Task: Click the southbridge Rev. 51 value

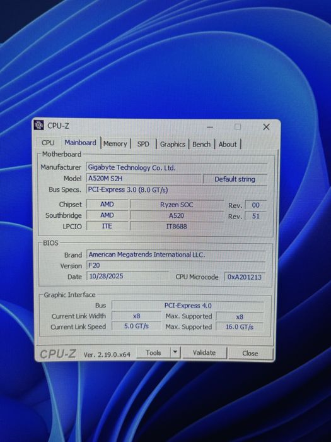Action: 255,216
